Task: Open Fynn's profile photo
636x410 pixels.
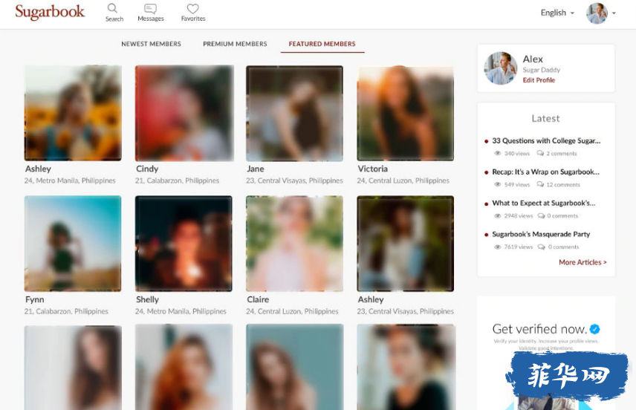Action: (x=73, y=244)
